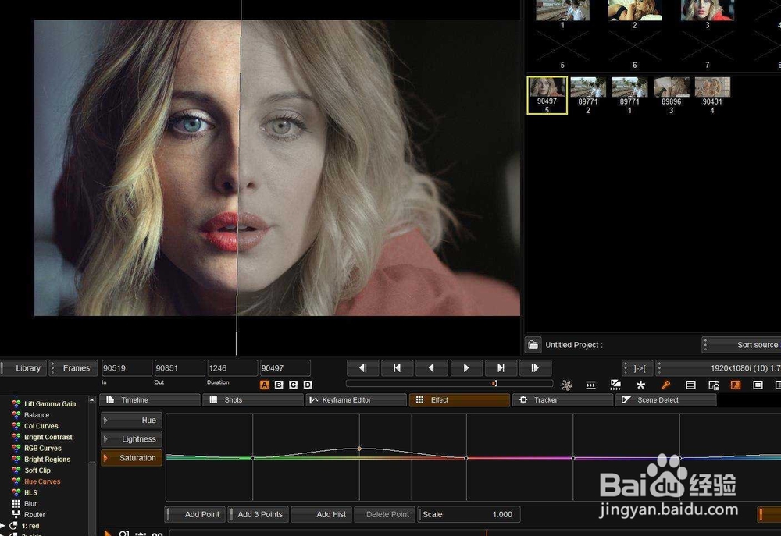The height and width of the screenshot is (536, 781).
Task: Click the split frame with arrows icon
Action: point(615,385)
